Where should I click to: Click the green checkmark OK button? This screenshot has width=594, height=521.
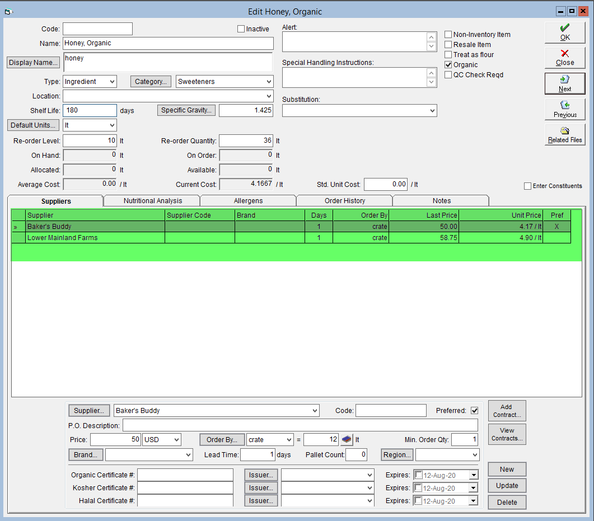tap(564, 32)
